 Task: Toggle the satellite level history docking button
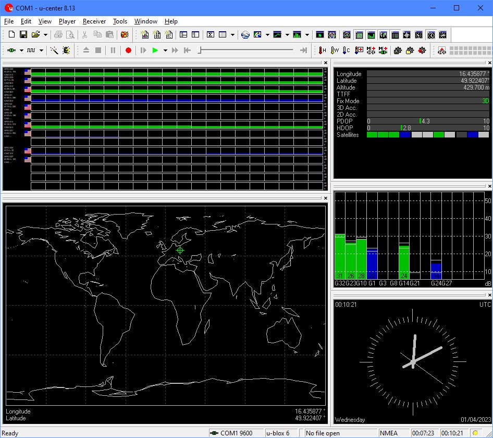[x=359, y=35]
